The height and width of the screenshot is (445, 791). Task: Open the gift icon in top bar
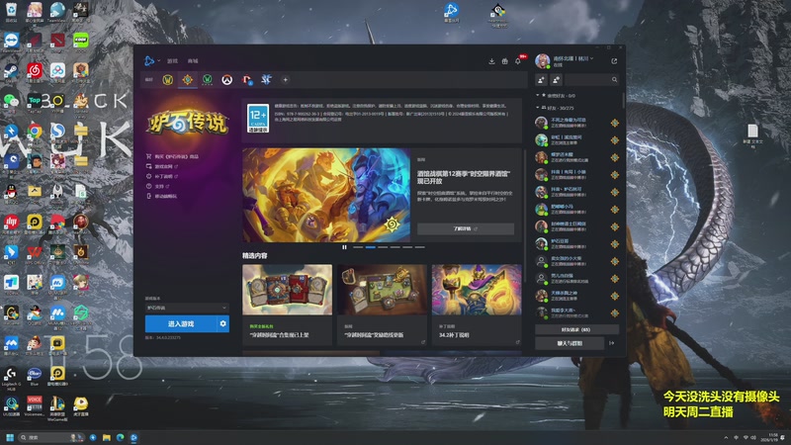coord(504,61)
